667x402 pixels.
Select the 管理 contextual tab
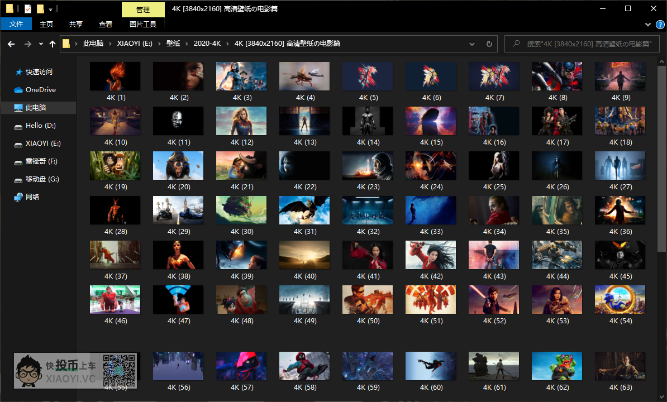tap(143, 10)
